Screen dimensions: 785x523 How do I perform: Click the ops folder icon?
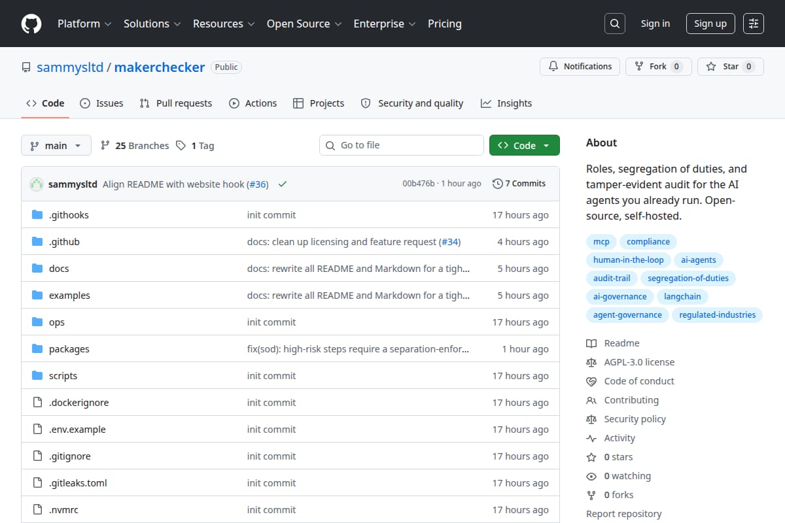coord(37,322)
